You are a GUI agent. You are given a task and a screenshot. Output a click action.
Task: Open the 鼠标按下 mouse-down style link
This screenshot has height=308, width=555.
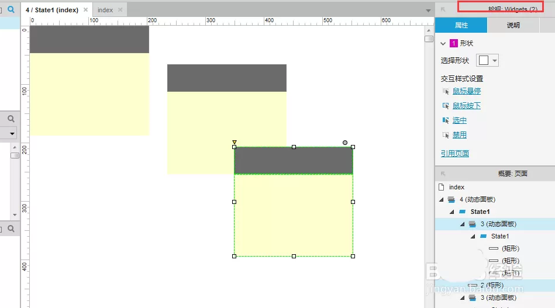(467, 106)
